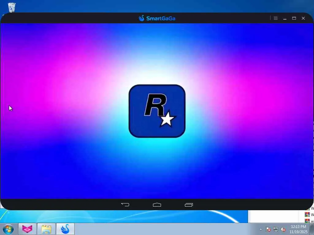Select the SmartGaGa taskbar button
Viewport: 314px width, 235px height.
65,229
